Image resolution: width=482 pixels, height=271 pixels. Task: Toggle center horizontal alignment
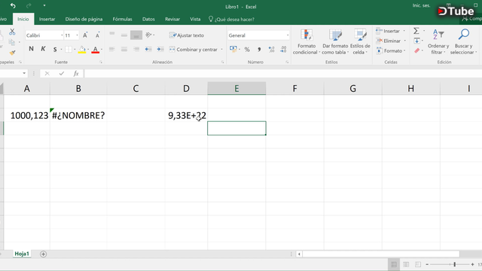(x=124, y=49)
